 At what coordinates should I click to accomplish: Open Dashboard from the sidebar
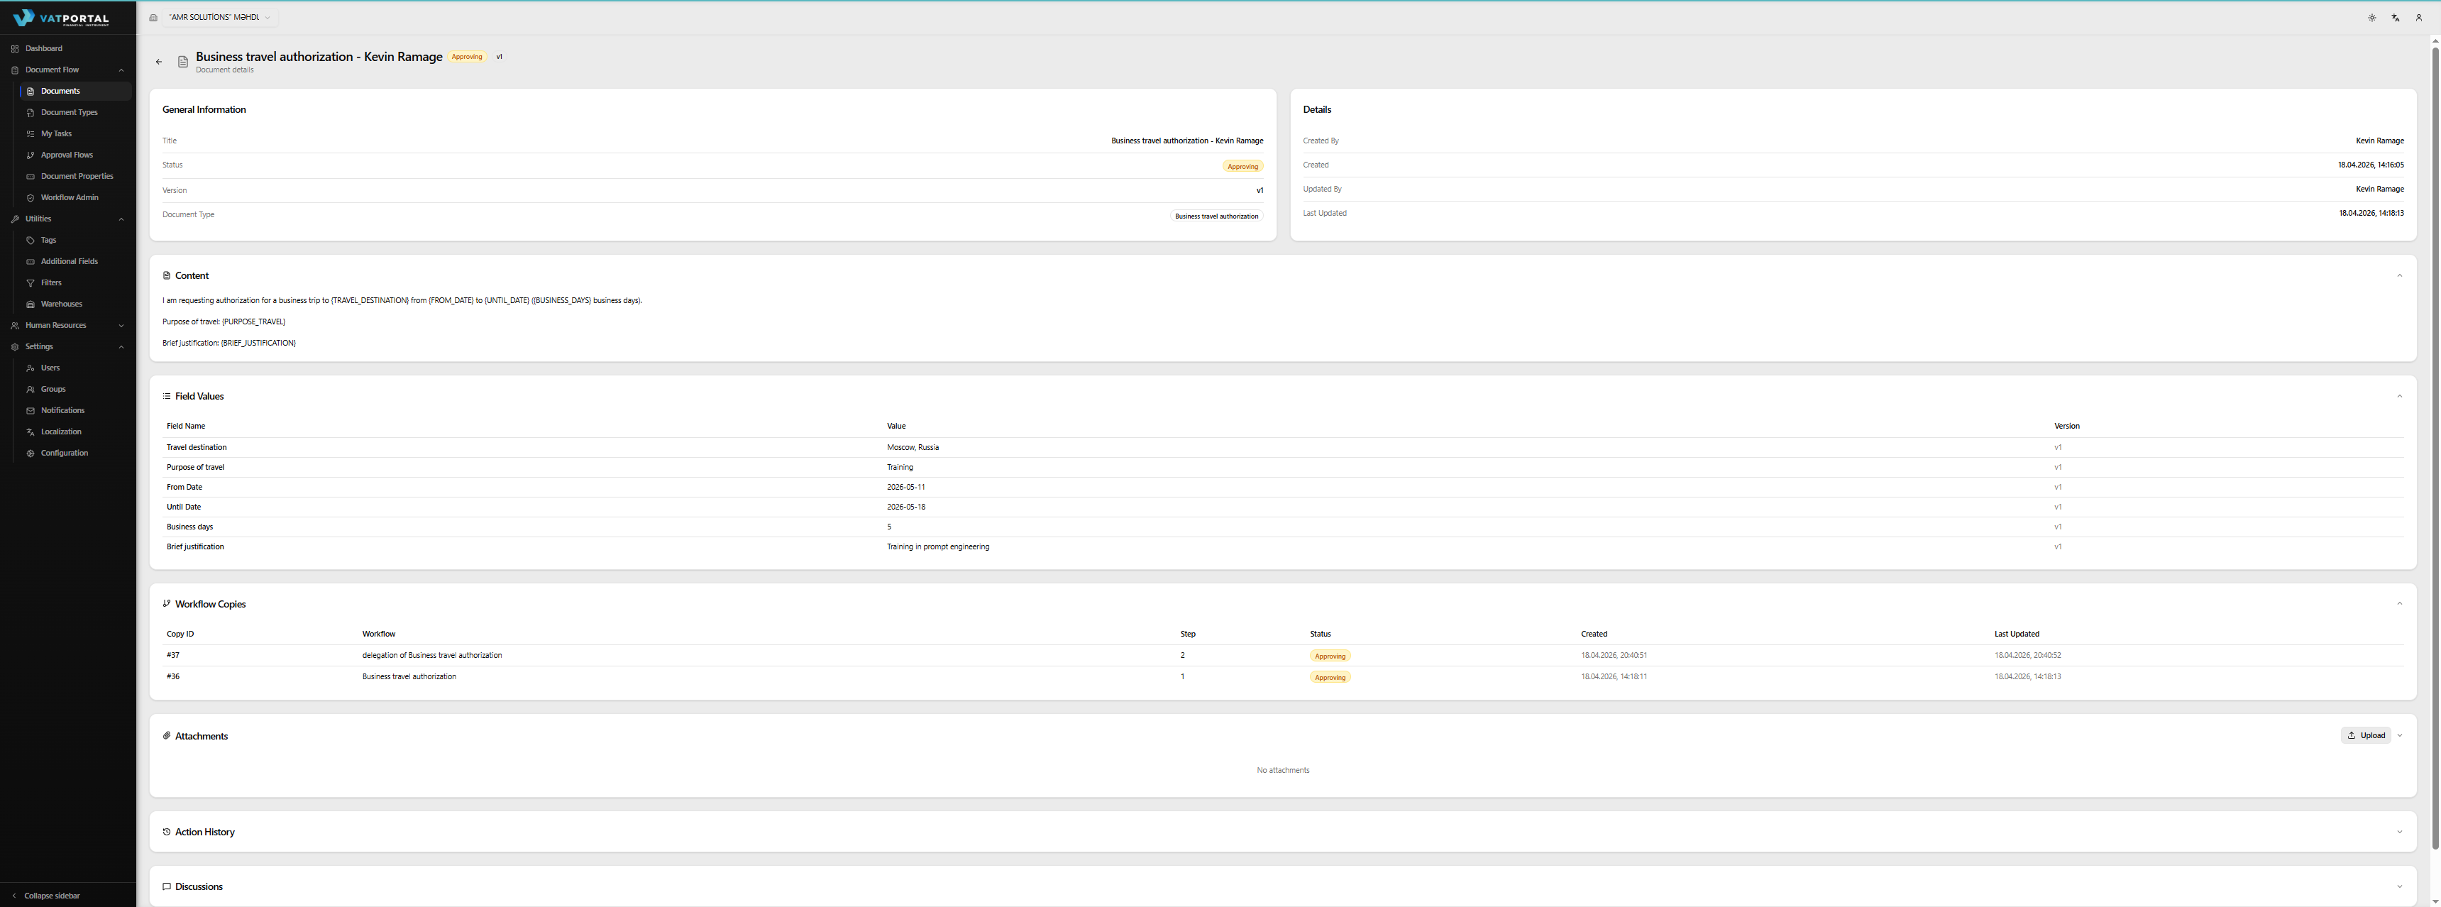45,48
